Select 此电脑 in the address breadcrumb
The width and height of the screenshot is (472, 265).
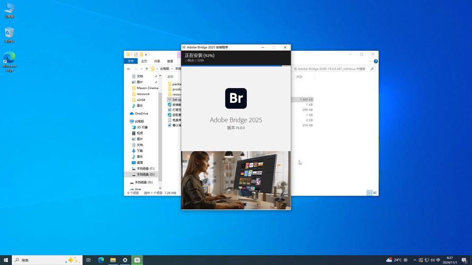[x=165, y=69]
